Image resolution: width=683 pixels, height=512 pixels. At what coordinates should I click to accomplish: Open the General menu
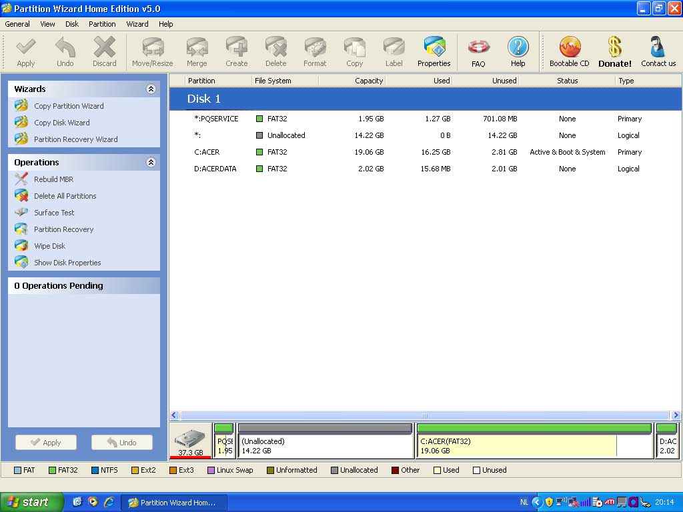[17, 24]
